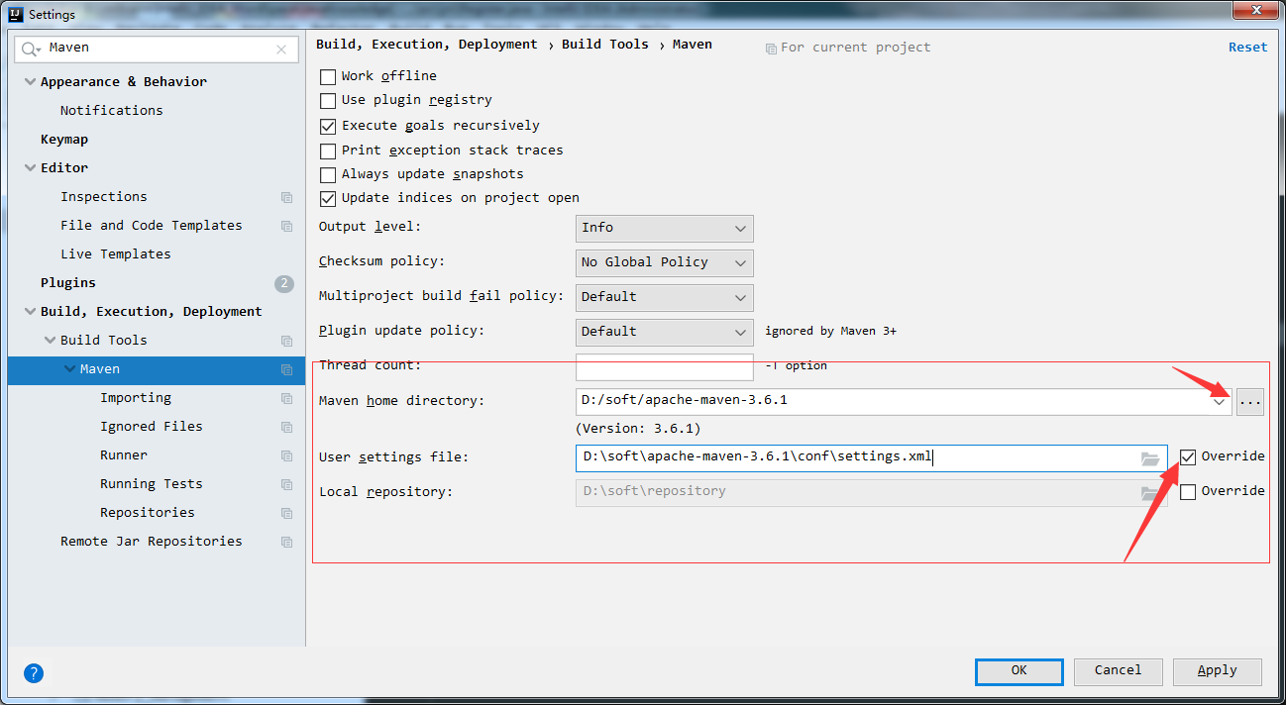This screenshot has height=705, width=1286.
Task: Click the project-level icon beside Ignored Files
Action: coord(286,427)
